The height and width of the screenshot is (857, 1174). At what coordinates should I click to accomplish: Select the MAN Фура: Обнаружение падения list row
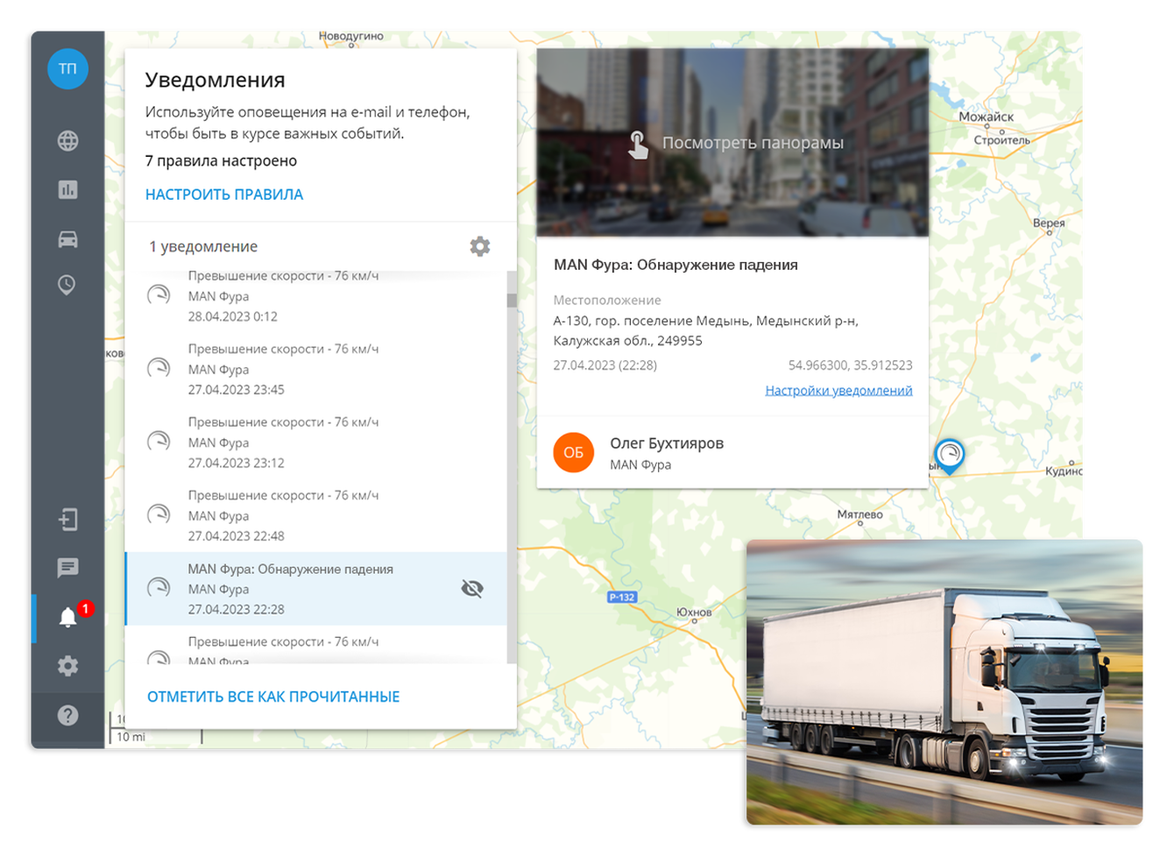[x=316, y=589]
